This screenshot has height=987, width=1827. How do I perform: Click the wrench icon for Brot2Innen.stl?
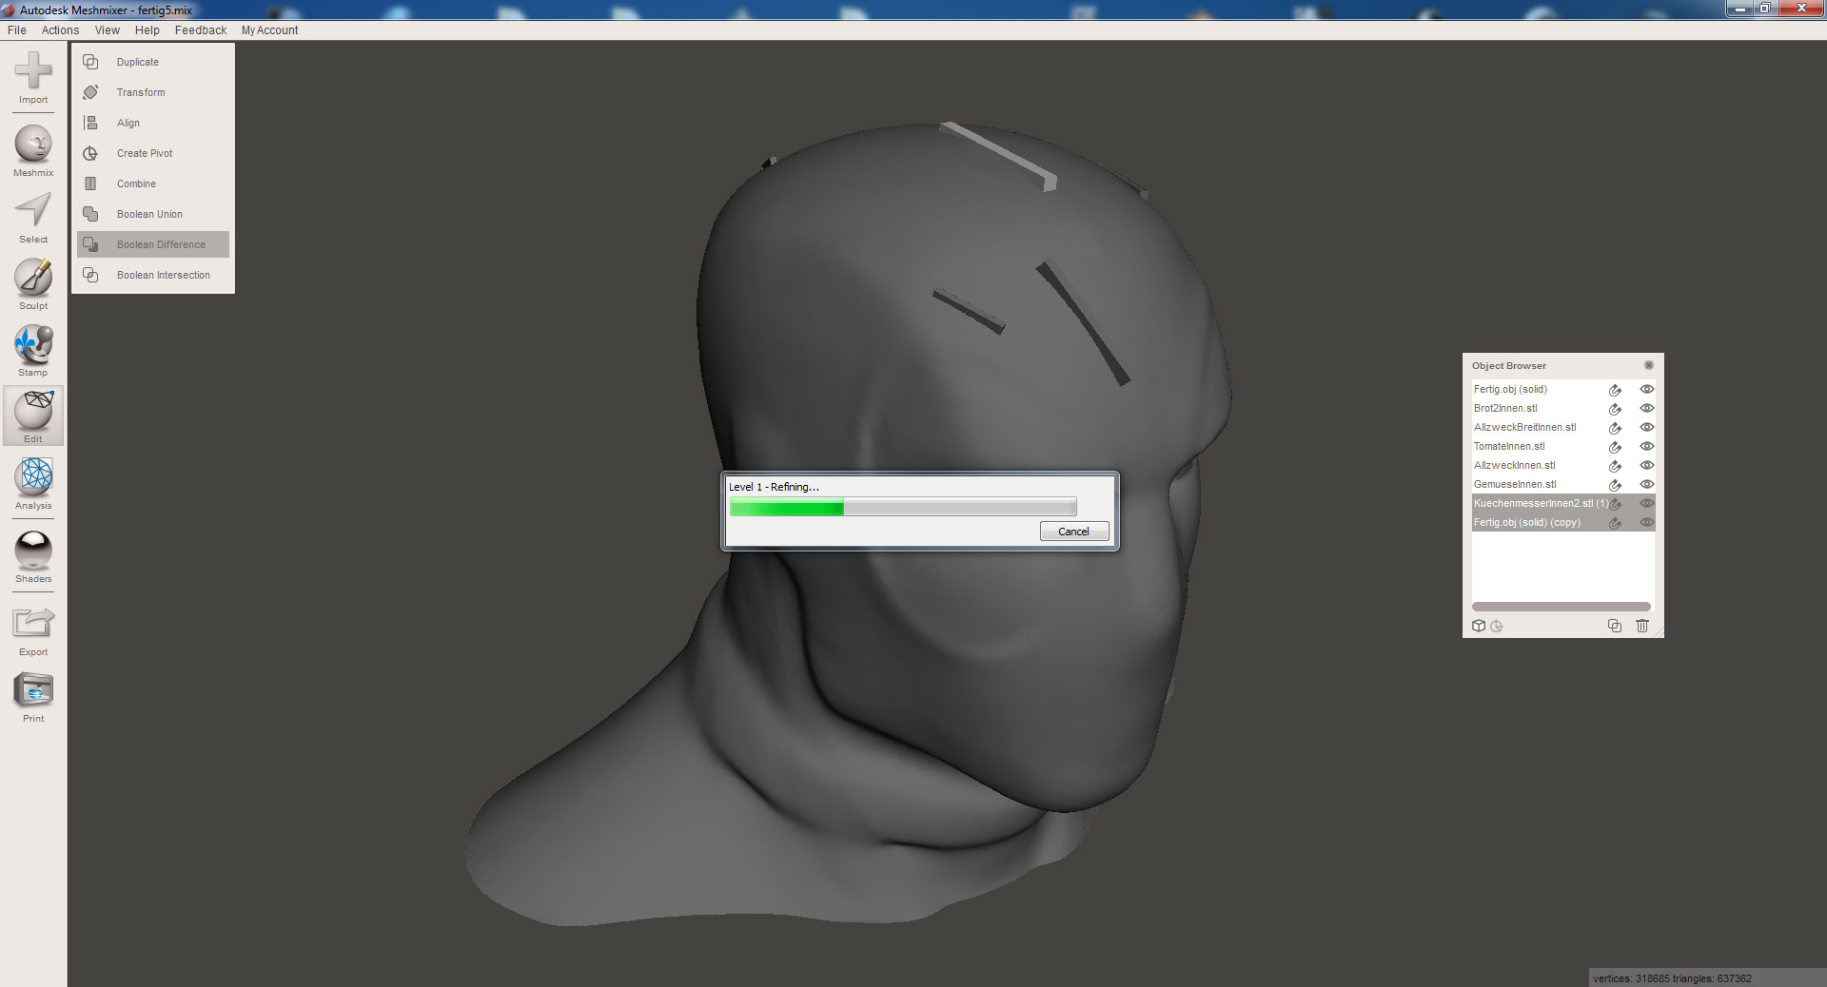[1615, 409]
